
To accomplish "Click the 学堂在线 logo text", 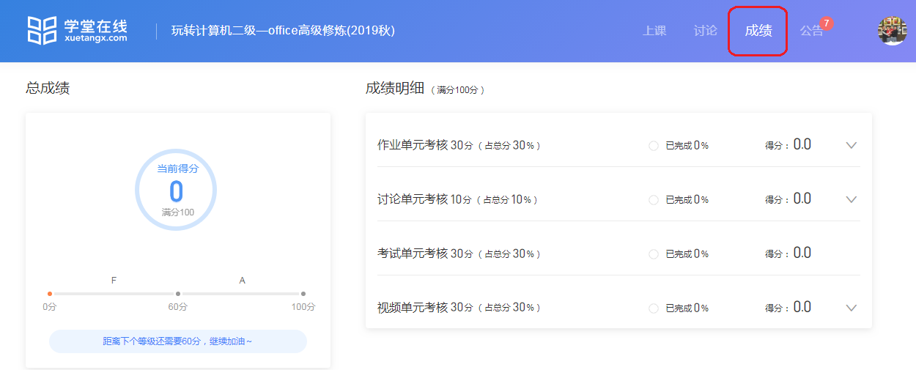I will (x=95, y=26).
